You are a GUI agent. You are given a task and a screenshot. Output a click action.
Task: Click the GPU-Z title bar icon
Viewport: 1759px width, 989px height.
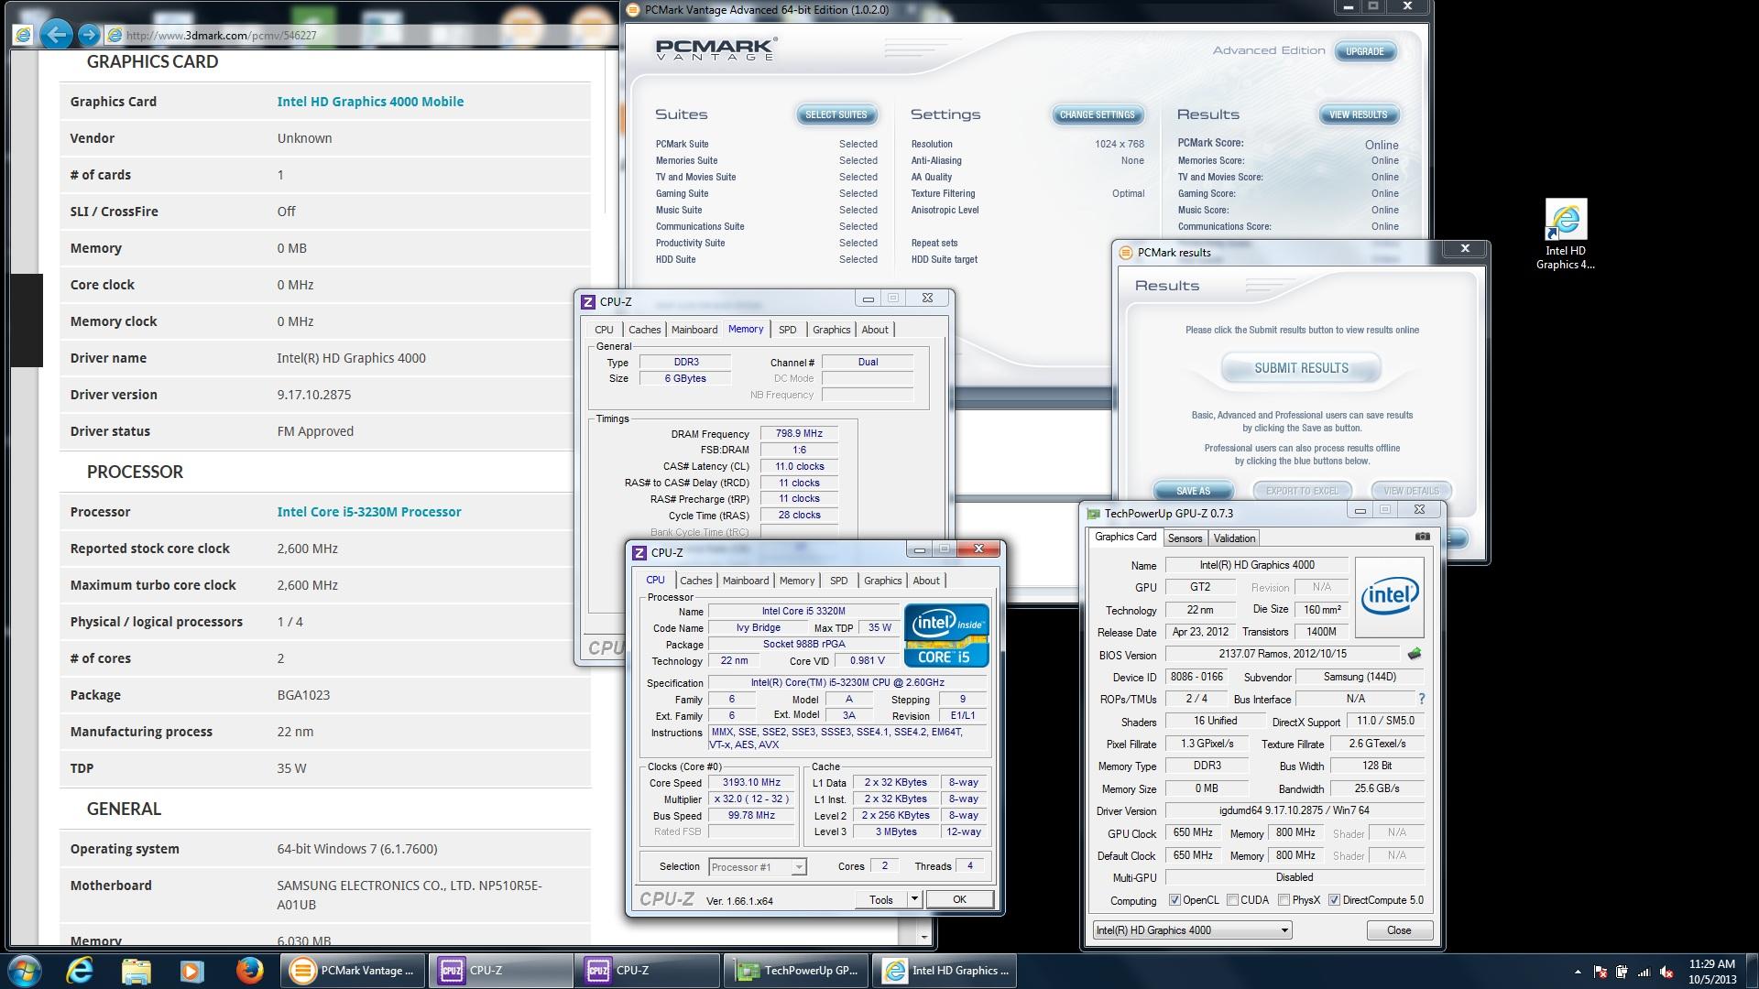1093,513
